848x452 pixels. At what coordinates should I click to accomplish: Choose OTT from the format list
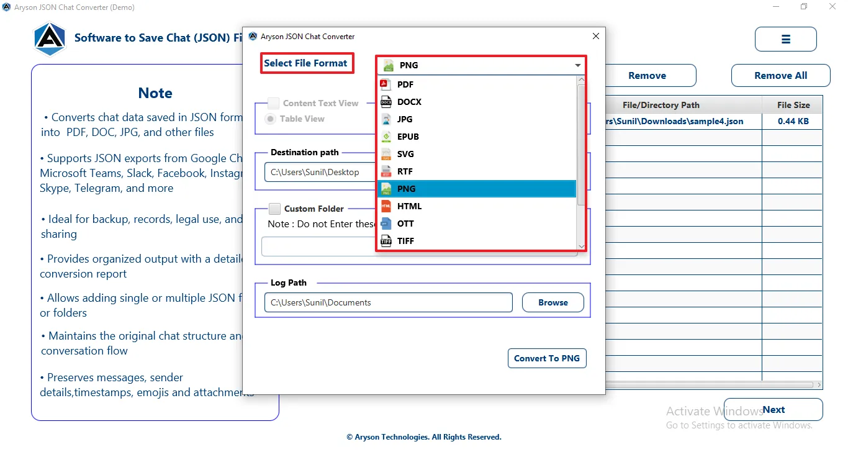pos(477,224)
